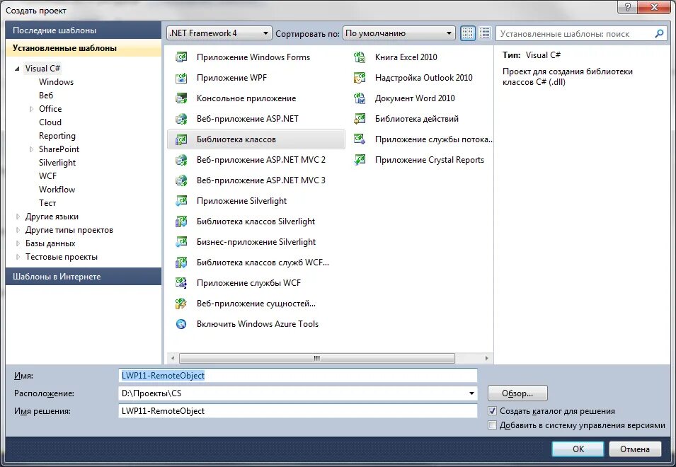Open the Расположение path dropdown arrow
Screen dimensions: 676x467
tap(471, 393)
